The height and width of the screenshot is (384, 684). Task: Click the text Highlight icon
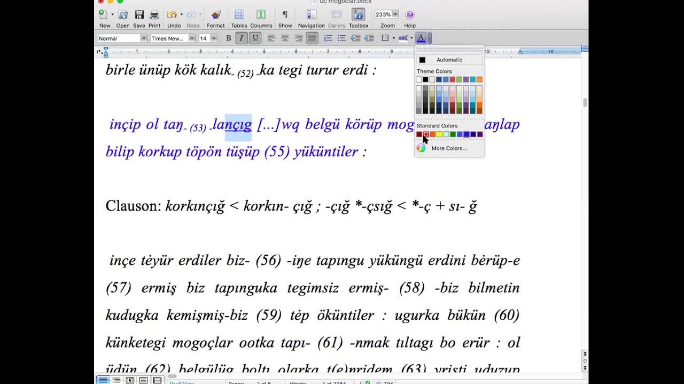pos(403,38)
